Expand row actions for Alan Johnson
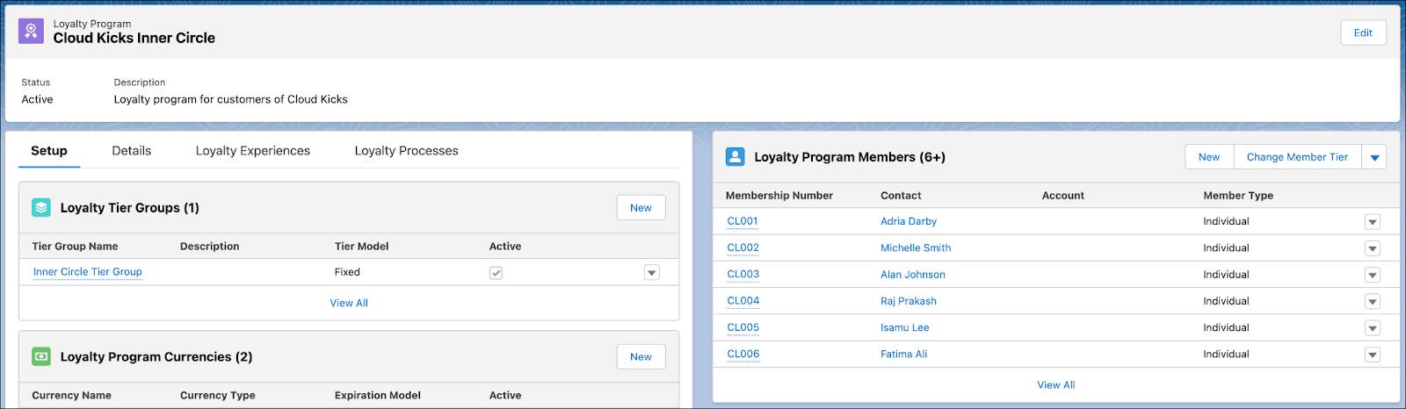1406x409 pixels. tap(1372, 275)
